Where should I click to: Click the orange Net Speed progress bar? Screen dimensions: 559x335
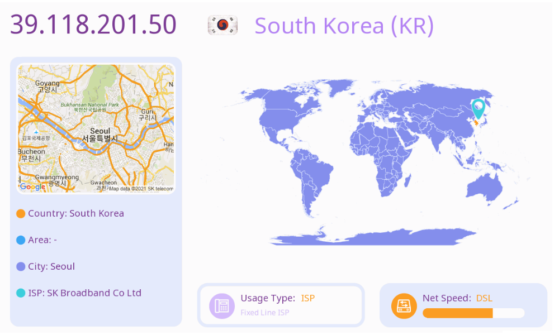[457, 313]
